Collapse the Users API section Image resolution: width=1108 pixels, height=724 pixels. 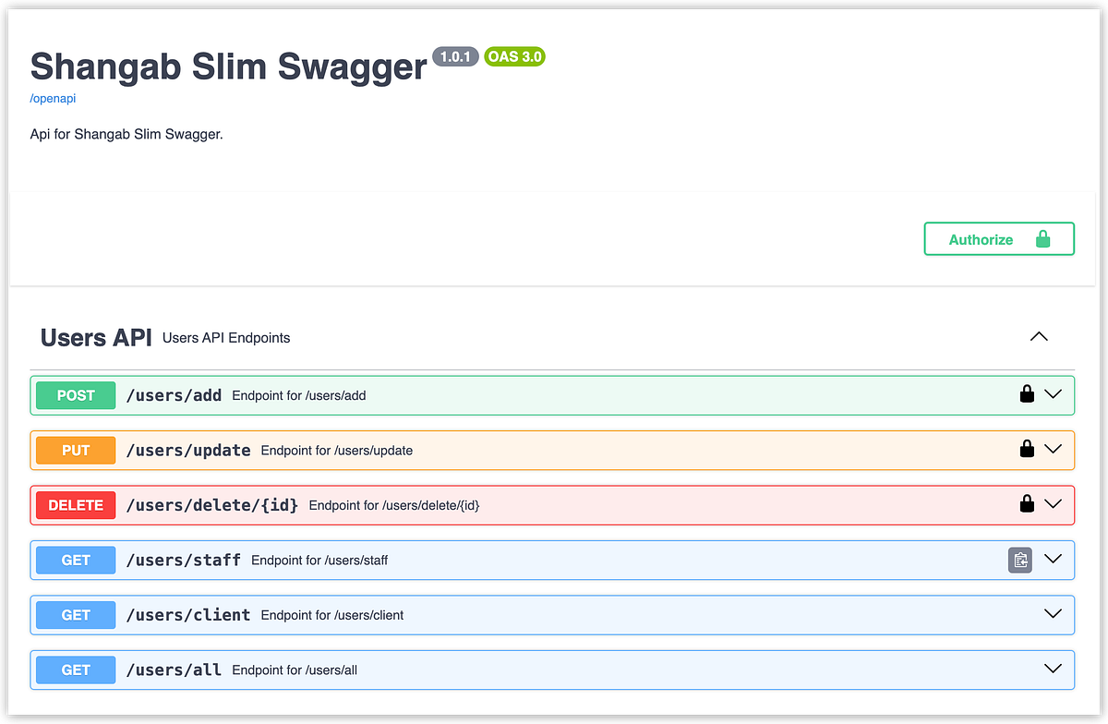1039,336
